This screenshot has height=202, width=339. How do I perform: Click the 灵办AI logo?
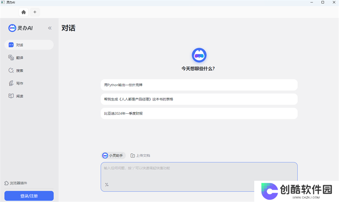[x=20, y=28]
